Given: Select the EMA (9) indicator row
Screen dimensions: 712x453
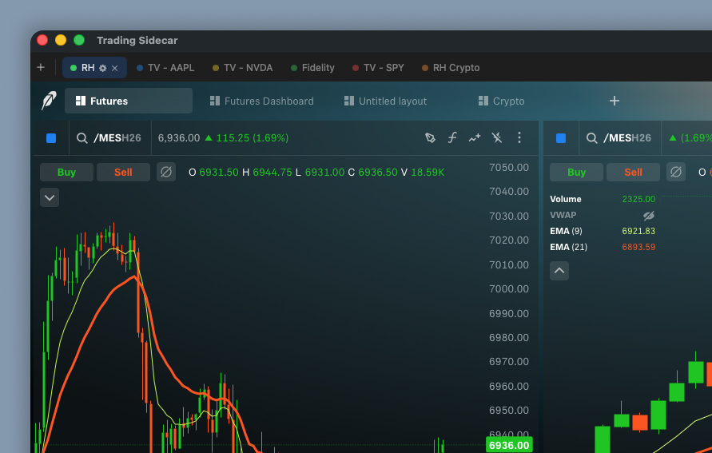Looking at the screenshot, I should pyautogui.click(x=603, y=231).
